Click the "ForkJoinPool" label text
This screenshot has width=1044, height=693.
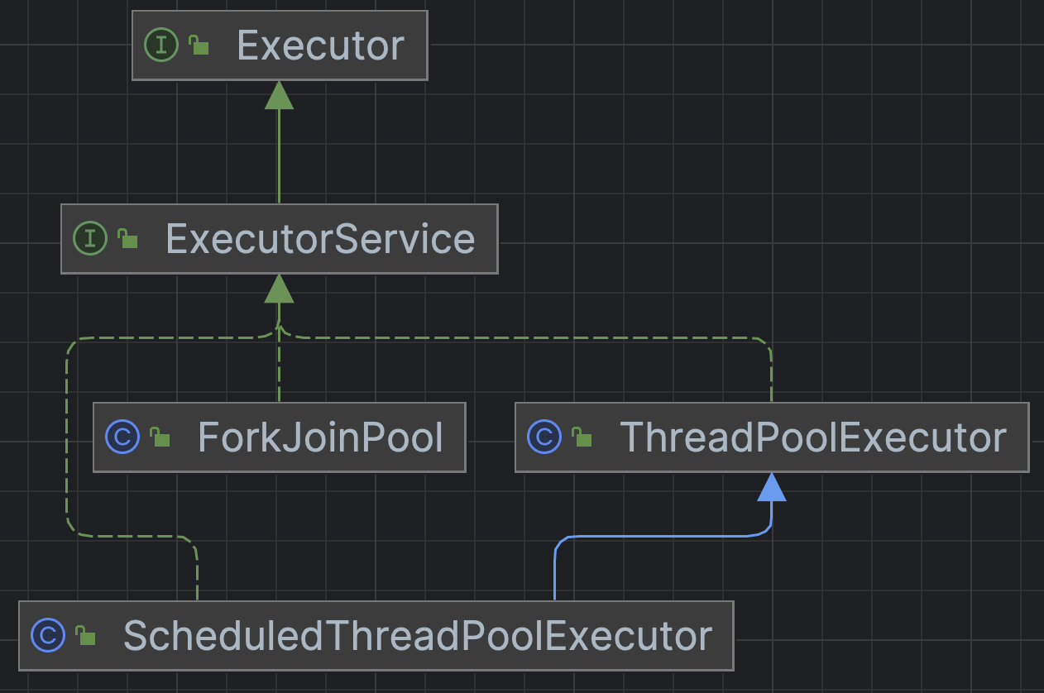321,437
